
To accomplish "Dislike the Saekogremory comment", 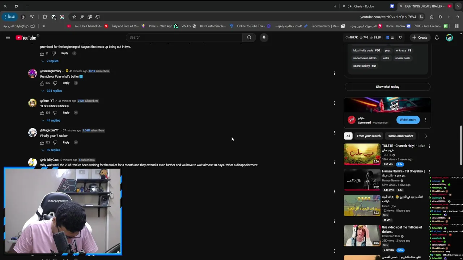I will 55,83.
